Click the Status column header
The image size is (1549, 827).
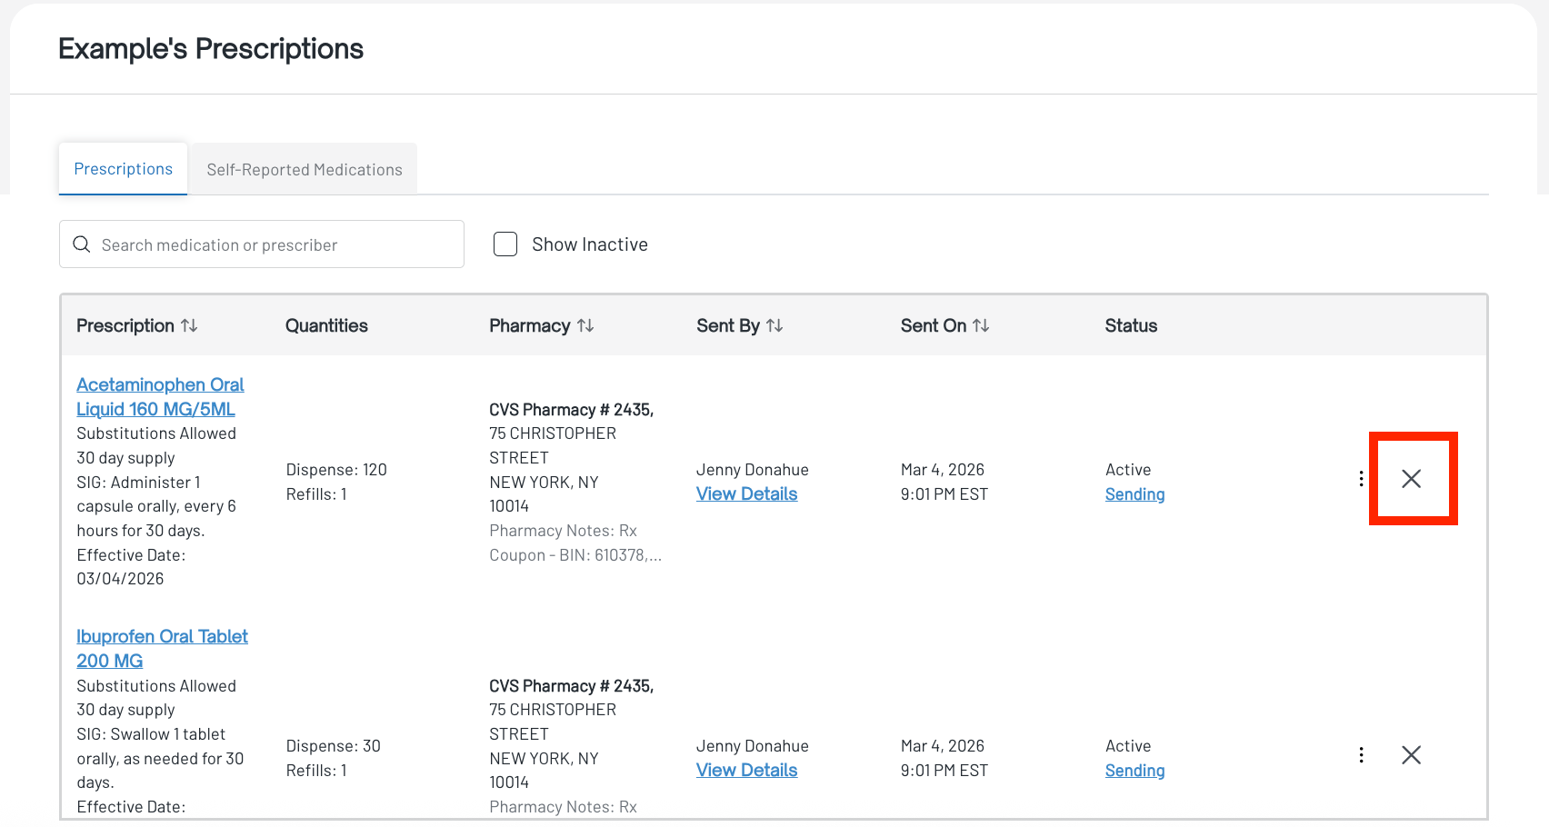point(1131,325)
